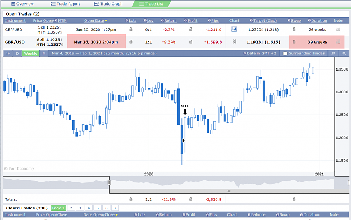Click the info icon beside Open Trades Duration header
Viewport: 351px width, 220px height.
tap(309, 21)
